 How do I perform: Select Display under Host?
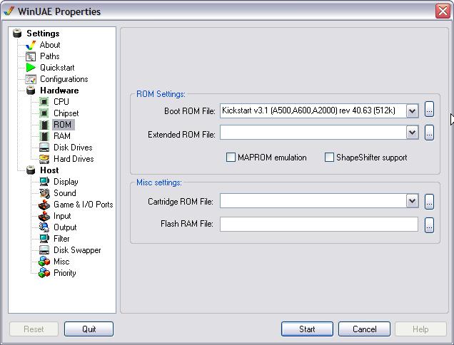pyautogui.click(x=66, y=182)
